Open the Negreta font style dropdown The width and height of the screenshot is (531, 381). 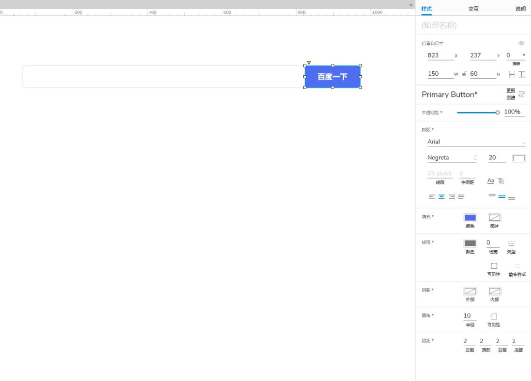pos(452,157)
